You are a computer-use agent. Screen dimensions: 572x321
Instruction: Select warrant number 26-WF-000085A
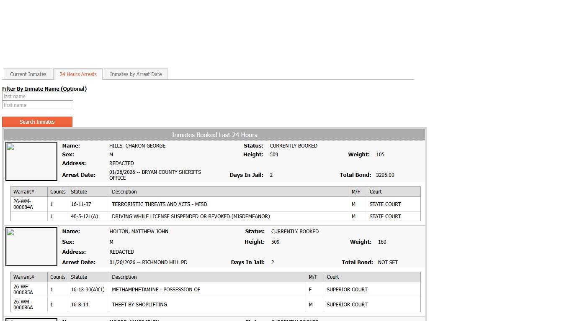coord(23,290)
